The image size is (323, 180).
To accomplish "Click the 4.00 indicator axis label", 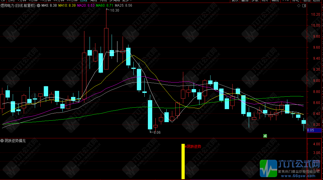I will 316,144.
